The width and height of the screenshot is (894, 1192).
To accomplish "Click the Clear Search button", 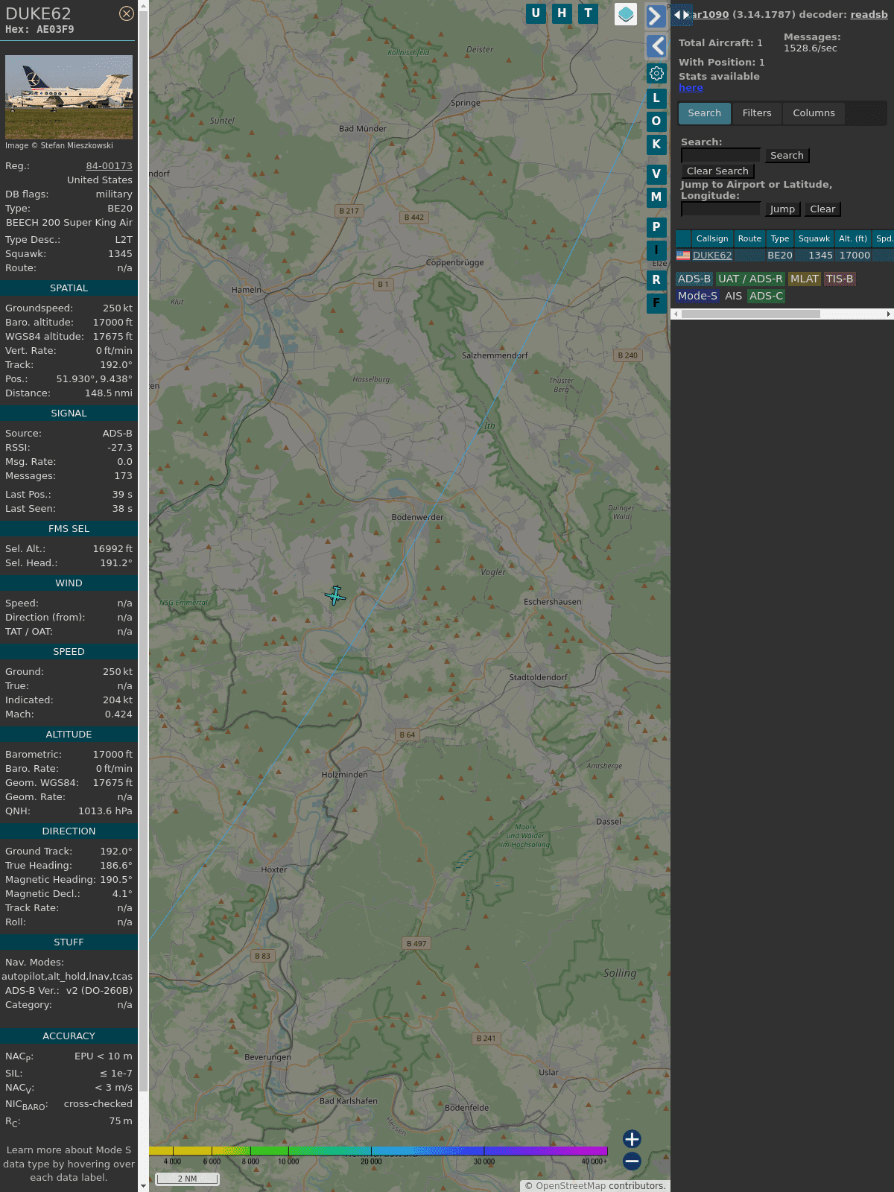I will point(717,171).
